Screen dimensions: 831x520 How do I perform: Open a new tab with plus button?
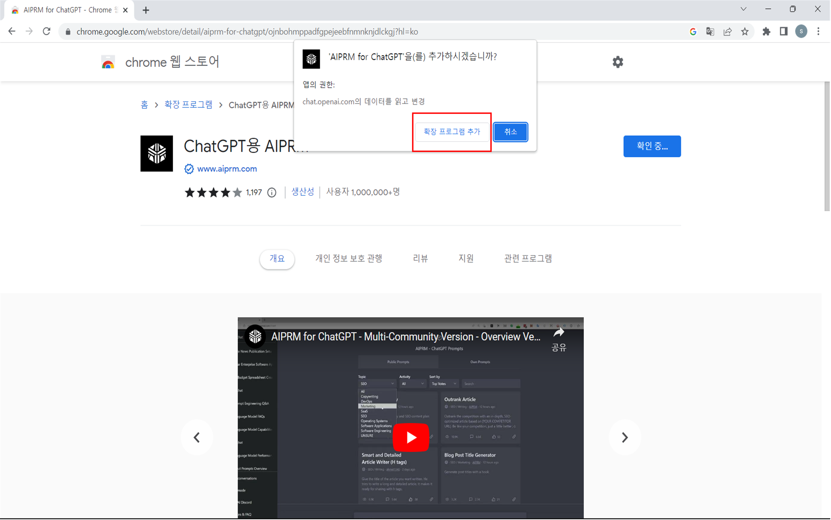pos(146,10)
